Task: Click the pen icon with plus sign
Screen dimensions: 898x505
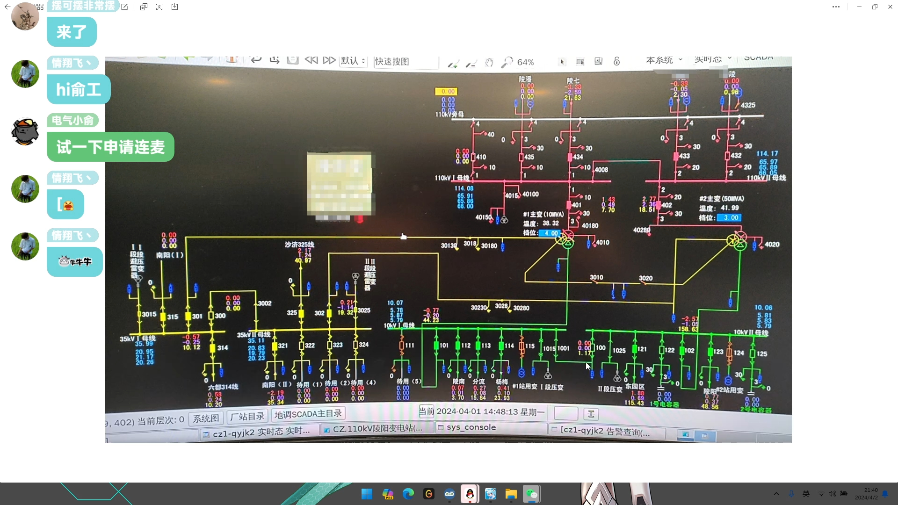Action: (x=453, y=64)
